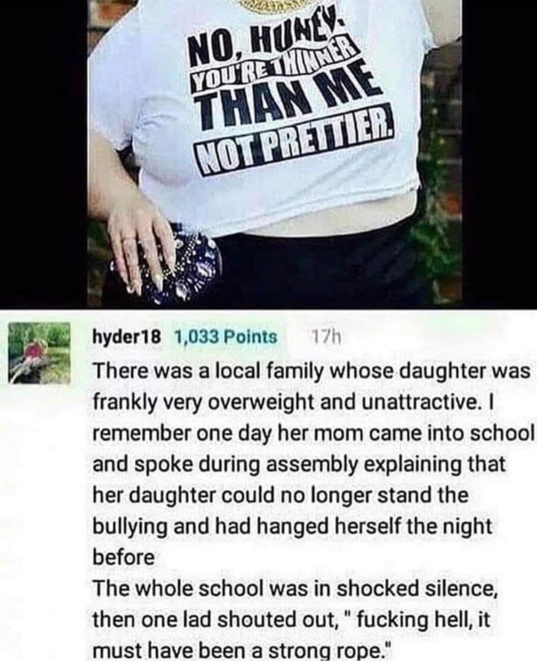Viewport: 537px width, 662px height.
Task: Click the black bar right of photo
Action: (499, 154)
